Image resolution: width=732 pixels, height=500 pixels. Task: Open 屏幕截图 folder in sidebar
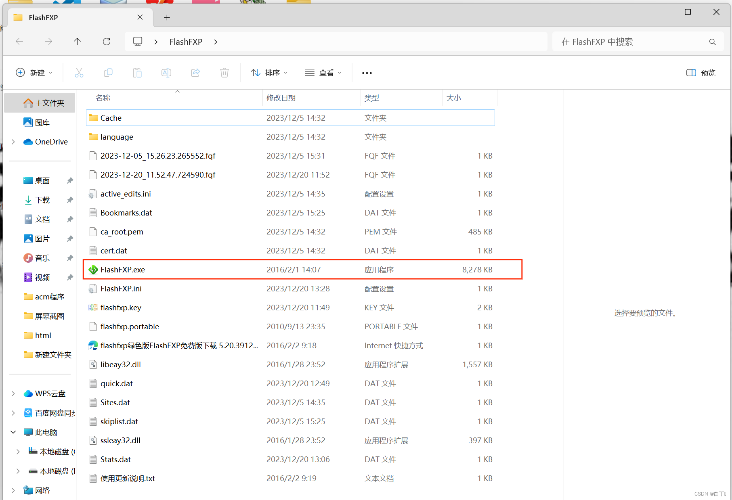point(44,316)
